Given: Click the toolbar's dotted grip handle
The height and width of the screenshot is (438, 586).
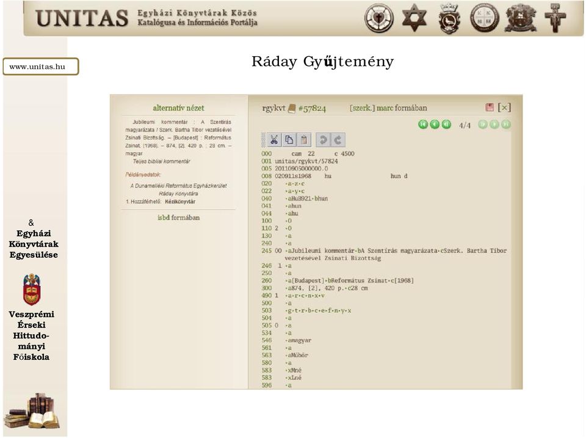Looking at the screenshot, I should point(264,139).
